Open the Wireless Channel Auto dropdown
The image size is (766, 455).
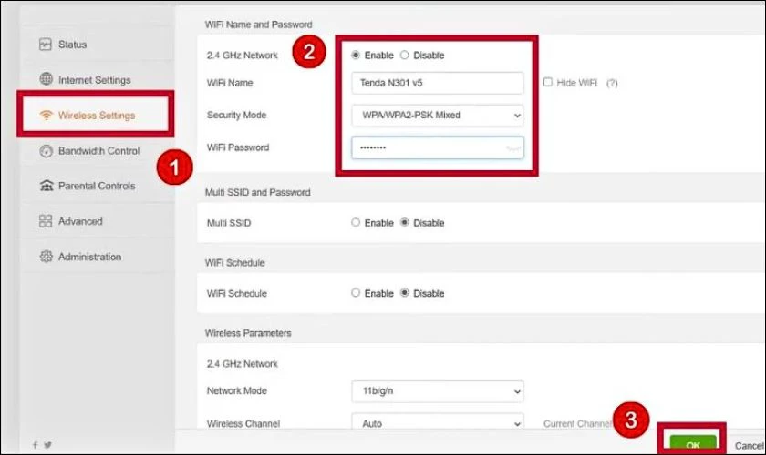437,422
